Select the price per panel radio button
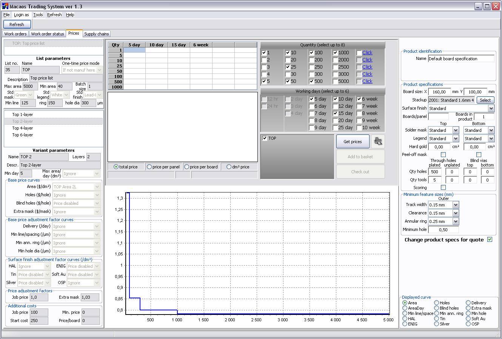 (149, 167)
